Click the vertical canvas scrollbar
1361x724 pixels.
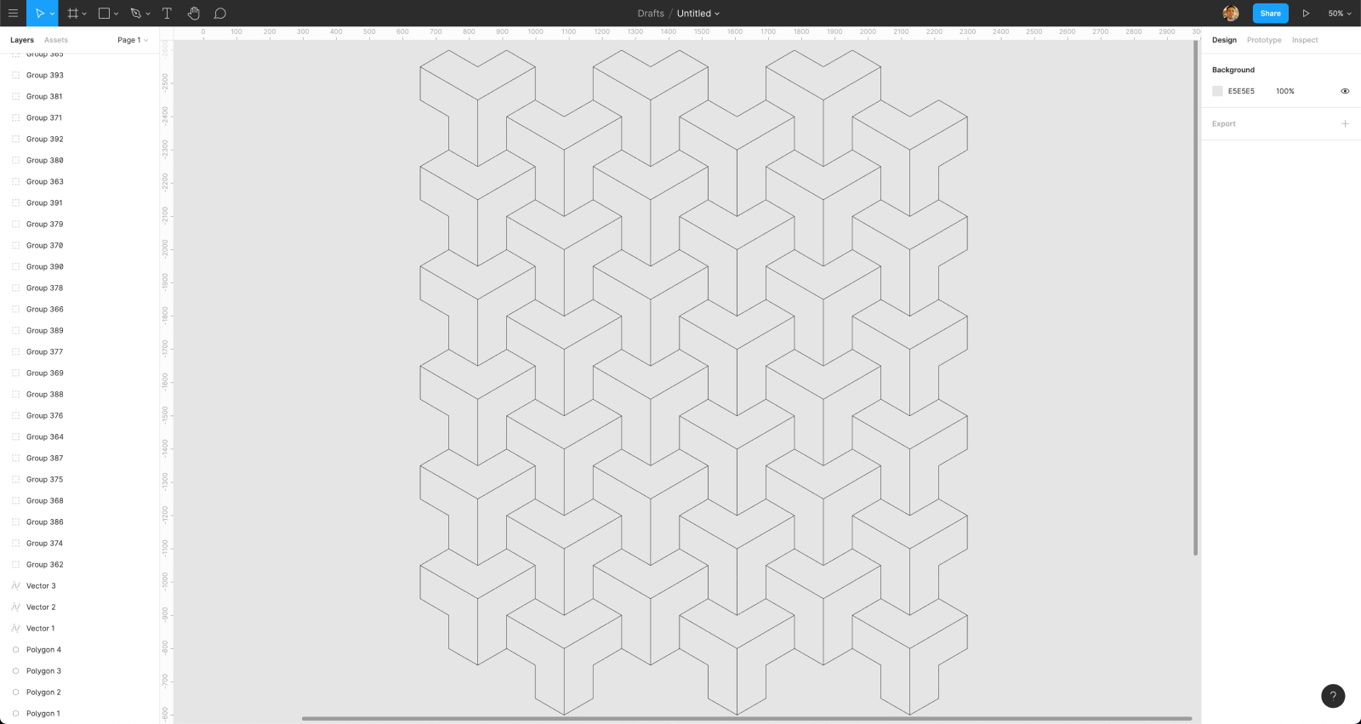point(1195,298)
